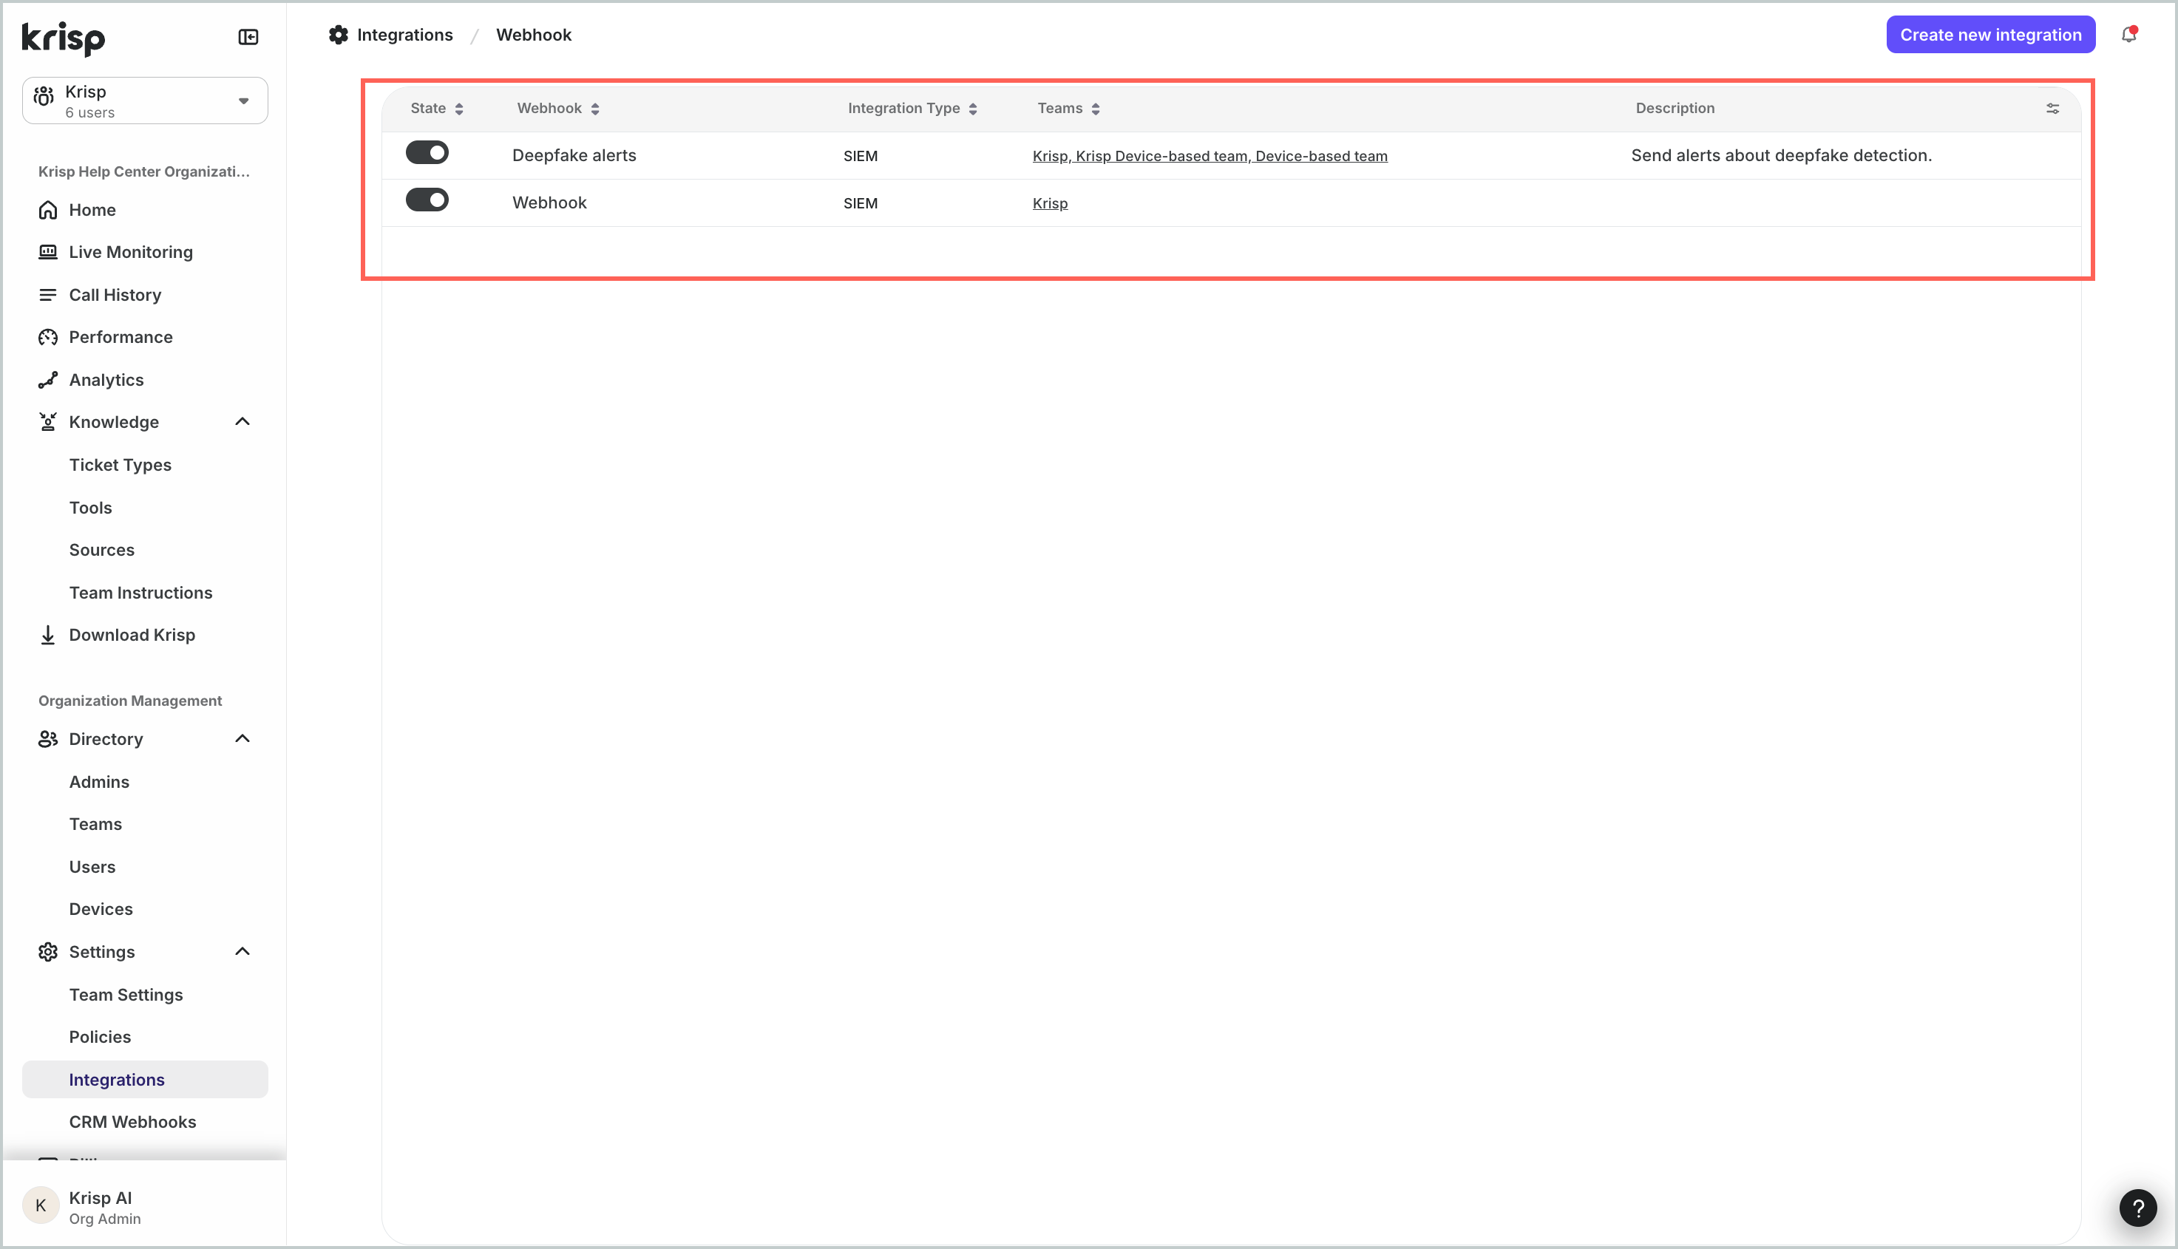Open Live Monitoring screen icon
Viewport: 2178px width, 1249px height.
48,252
